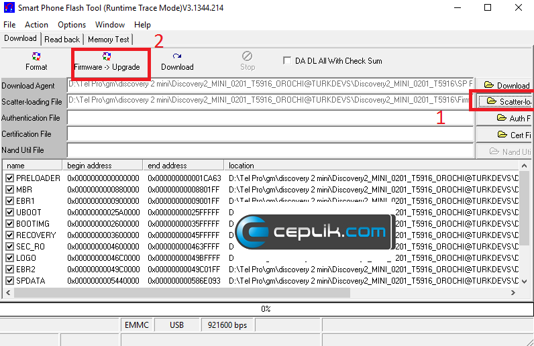
Task: Open the File menu
Action: coord(9,25)
